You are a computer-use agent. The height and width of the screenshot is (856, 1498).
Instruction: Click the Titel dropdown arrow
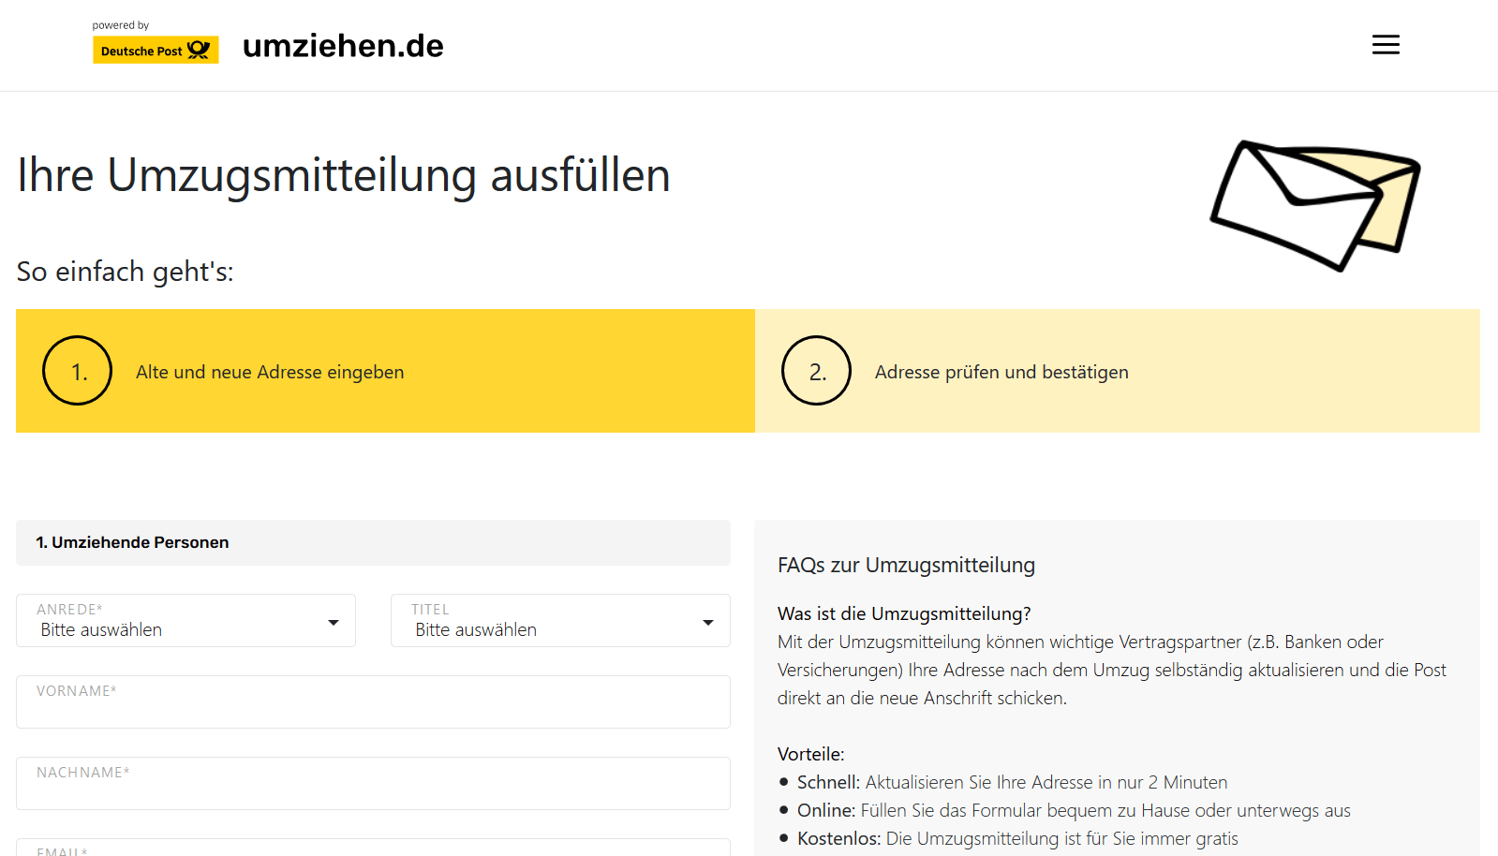(707, 623)
